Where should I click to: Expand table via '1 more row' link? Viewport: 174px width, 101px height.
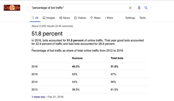(x=38, y=97)
